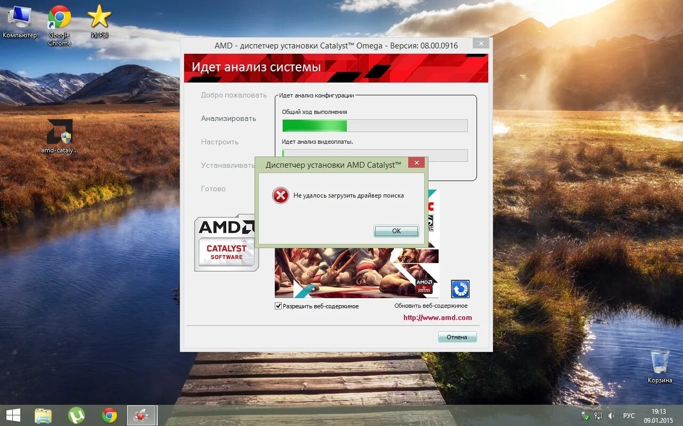
Task: Select the 'Настроить' installer step
Action: [220, 142]
